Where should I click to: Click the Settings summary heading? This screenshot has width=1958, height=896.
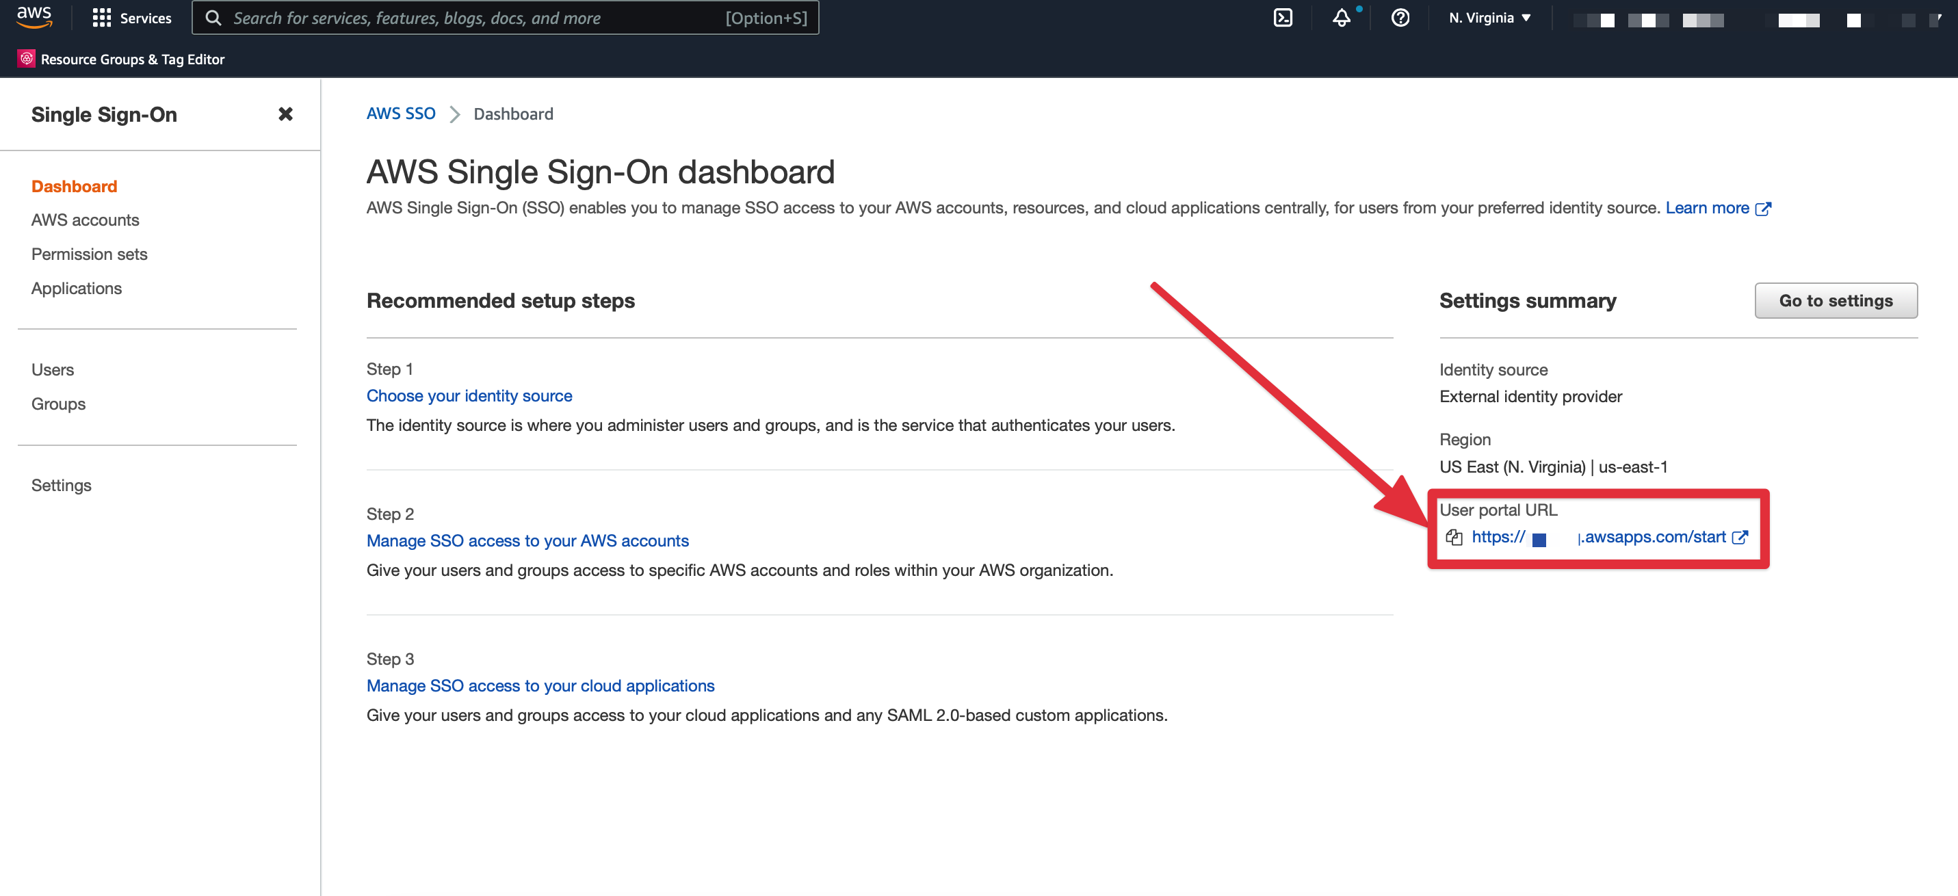[1527, 301]
